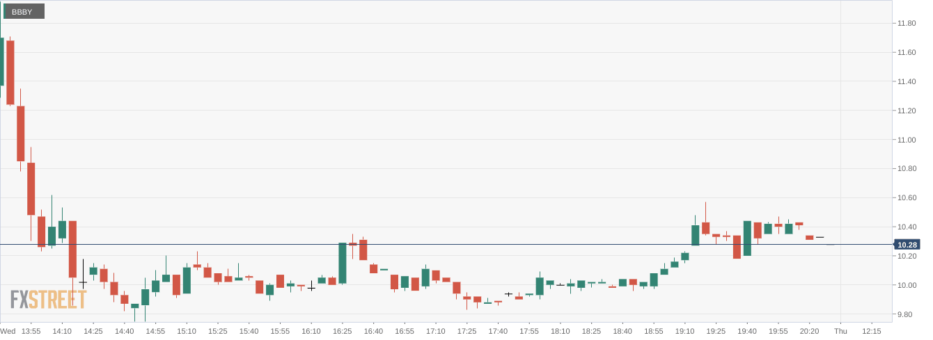
Task: Select the 17:40 time axis label
Action: click(498, 331)
